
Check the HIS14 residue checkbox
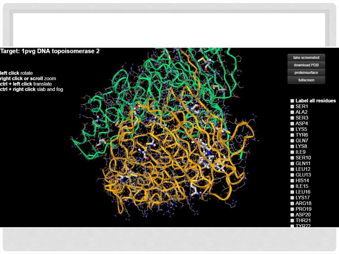[x=292, y=180]
